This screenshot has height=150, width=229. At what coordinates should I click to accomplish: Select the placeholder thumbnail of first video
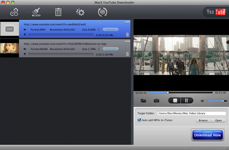(x=10, y=29)
